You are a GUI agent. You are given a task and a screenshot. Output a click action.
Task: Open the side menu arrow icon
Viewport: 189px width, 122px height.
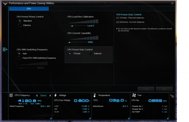click(x=5, y=50)
